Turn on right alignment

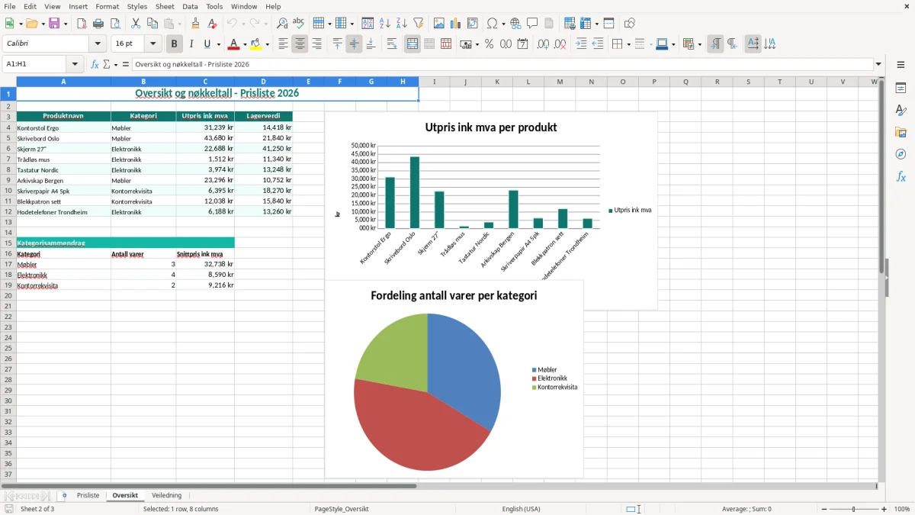(x=316, y=44)
